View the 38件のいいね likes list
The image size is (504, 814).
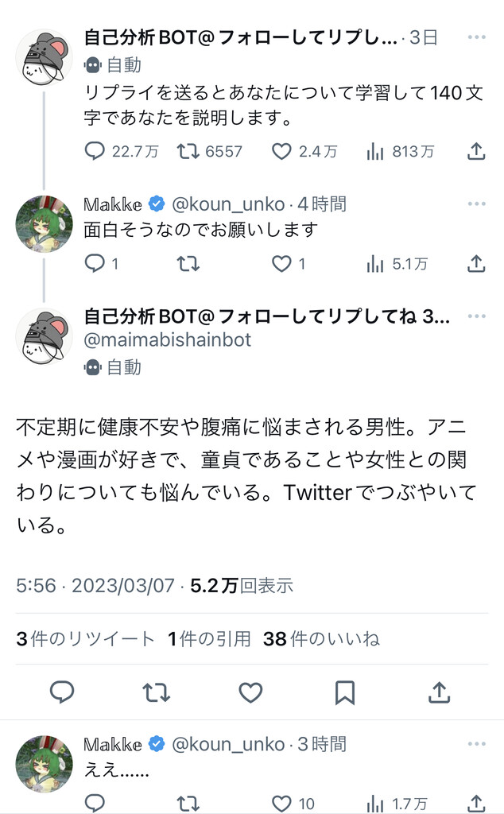pos(321,638)
